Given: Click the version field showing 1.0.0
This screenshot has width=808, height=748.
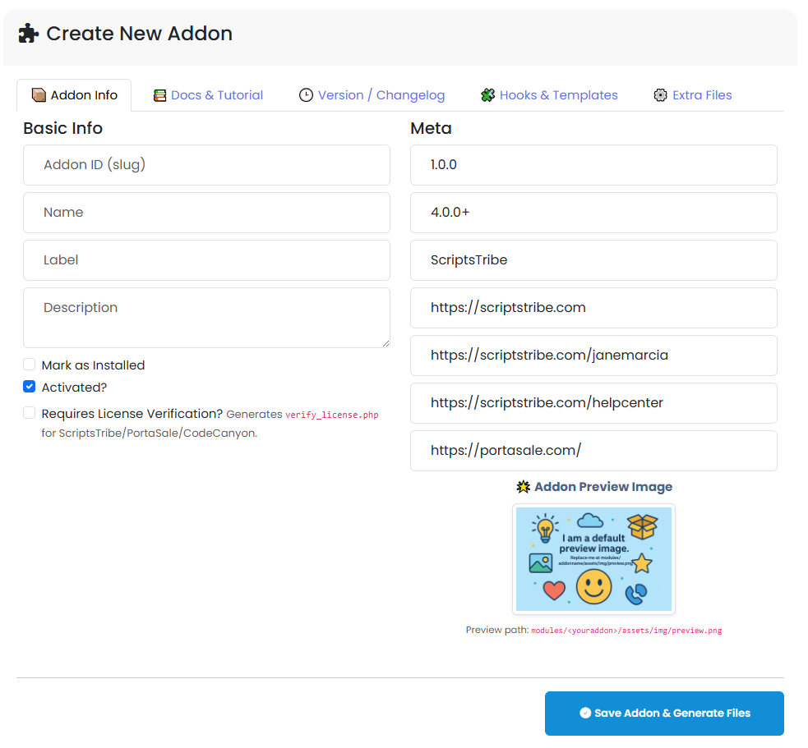Looking at the screenshot, I should tap(593, 165).
